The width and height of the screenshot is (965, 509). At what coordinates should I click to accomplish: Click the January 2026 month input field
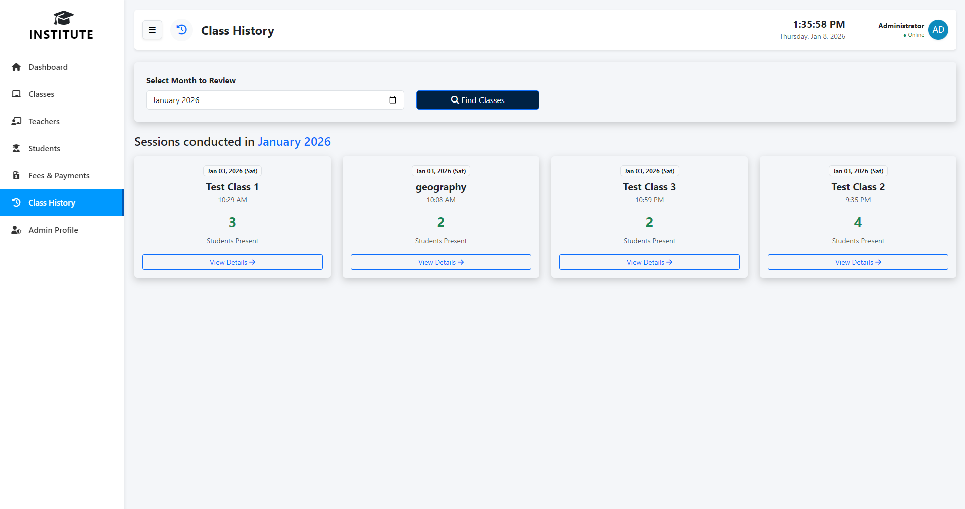pos(266,100)
